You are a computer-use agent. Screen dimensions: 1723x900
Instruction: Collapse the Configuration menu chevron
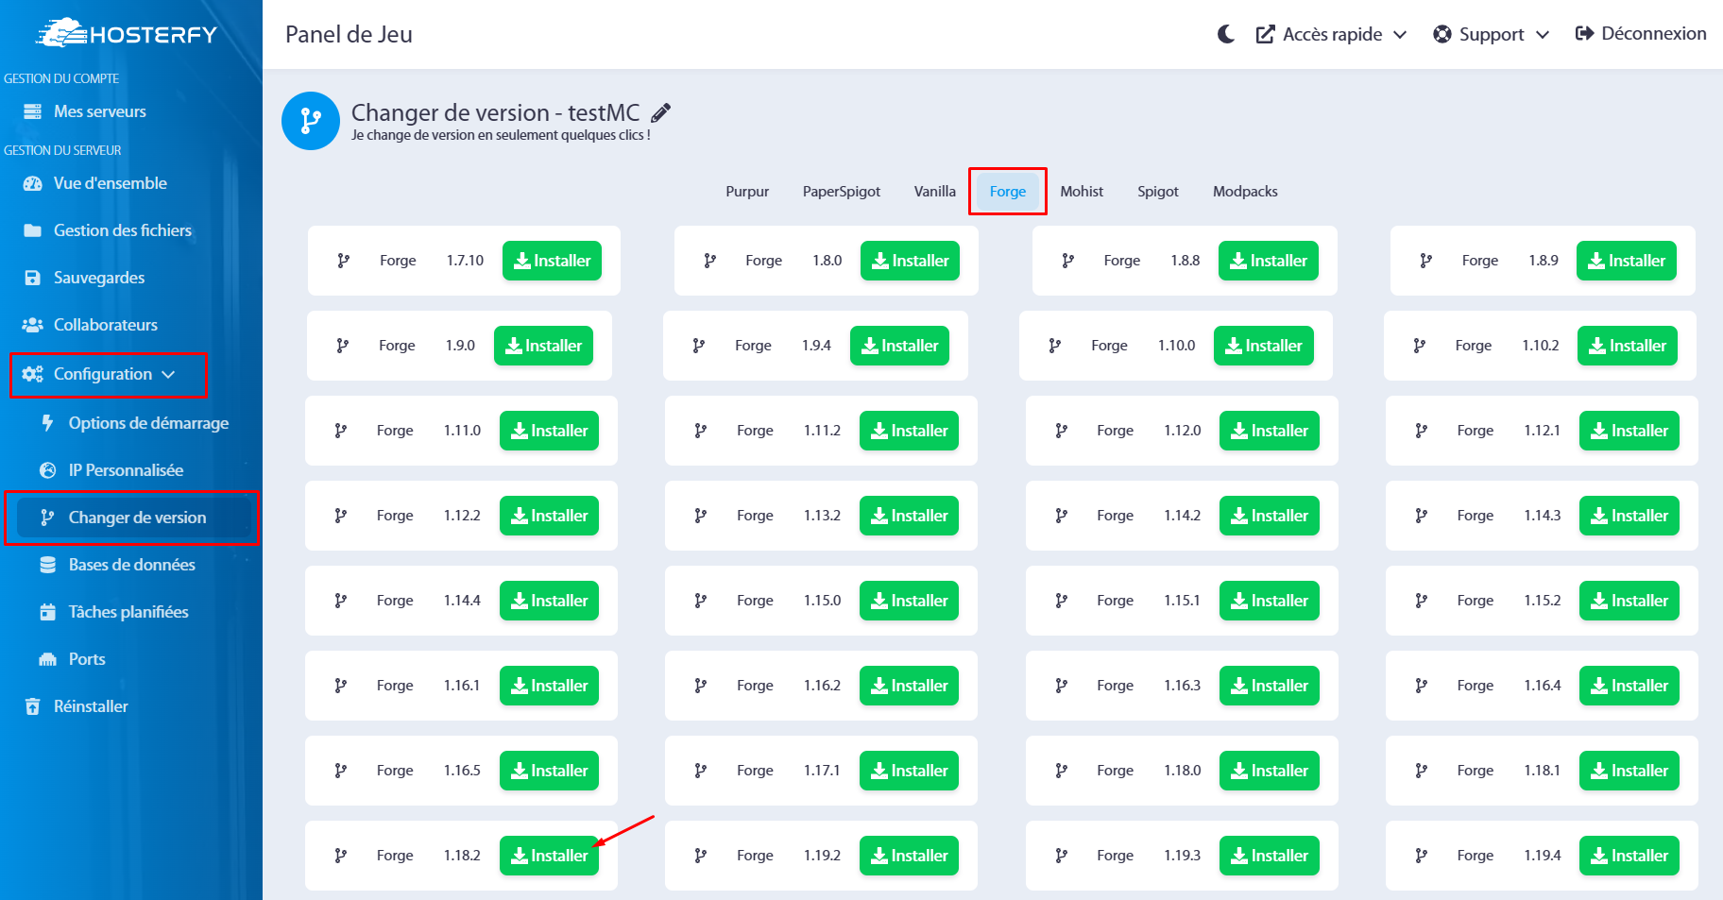click(168, 375)
